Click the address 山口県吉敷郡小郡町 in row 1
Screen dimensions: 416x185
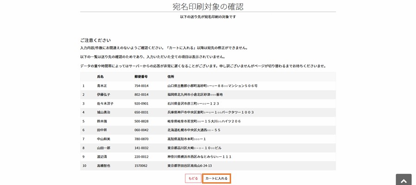(212, 86)
